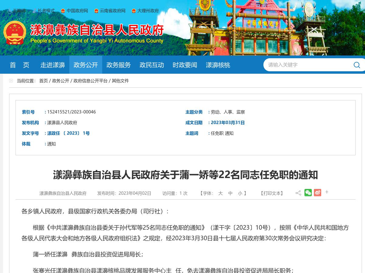Toggle 无障碍 accessibility mode

point(18,11)
